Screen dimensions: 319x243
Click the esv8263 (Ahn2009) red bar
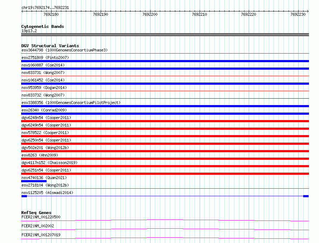click(165, 159)
